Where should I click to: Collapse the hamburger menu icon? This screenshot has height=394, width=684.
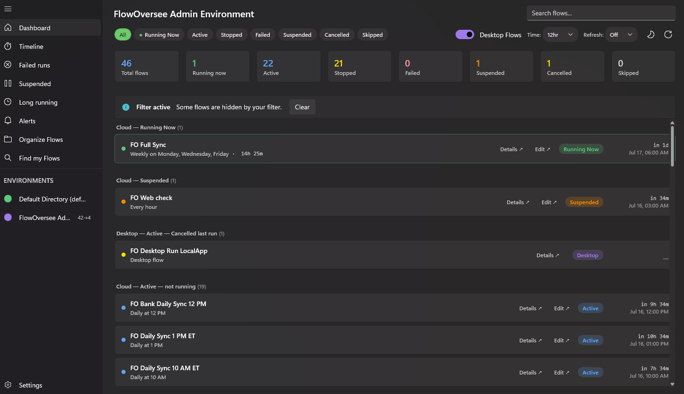pyautogui.click(x=8, y=9)
